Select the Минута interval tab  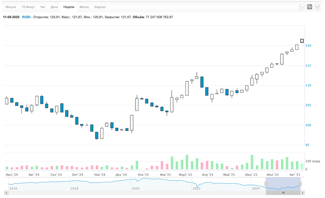pyautogui.click(x=11, y=7)
